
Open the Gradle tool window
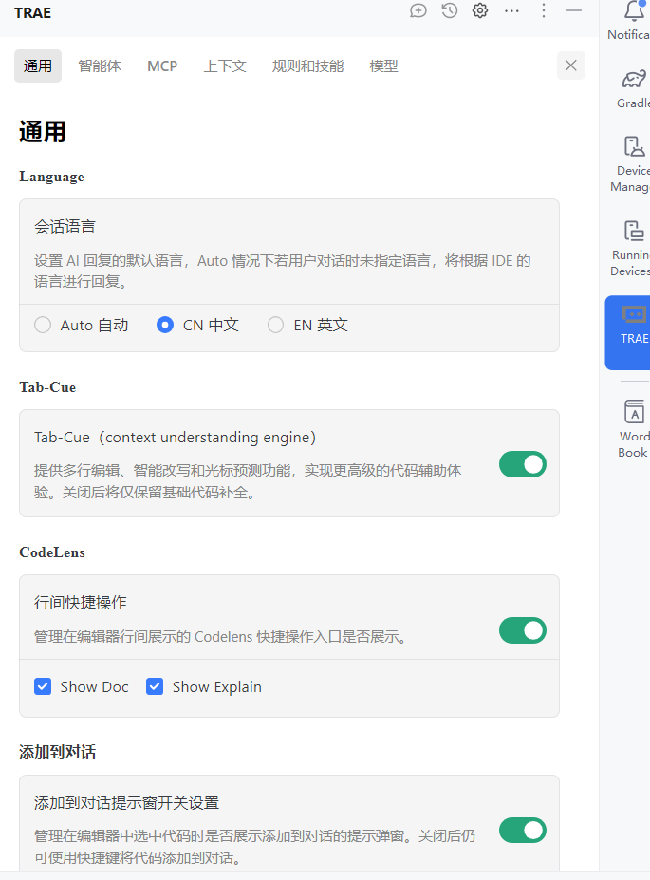coord(634,80)
